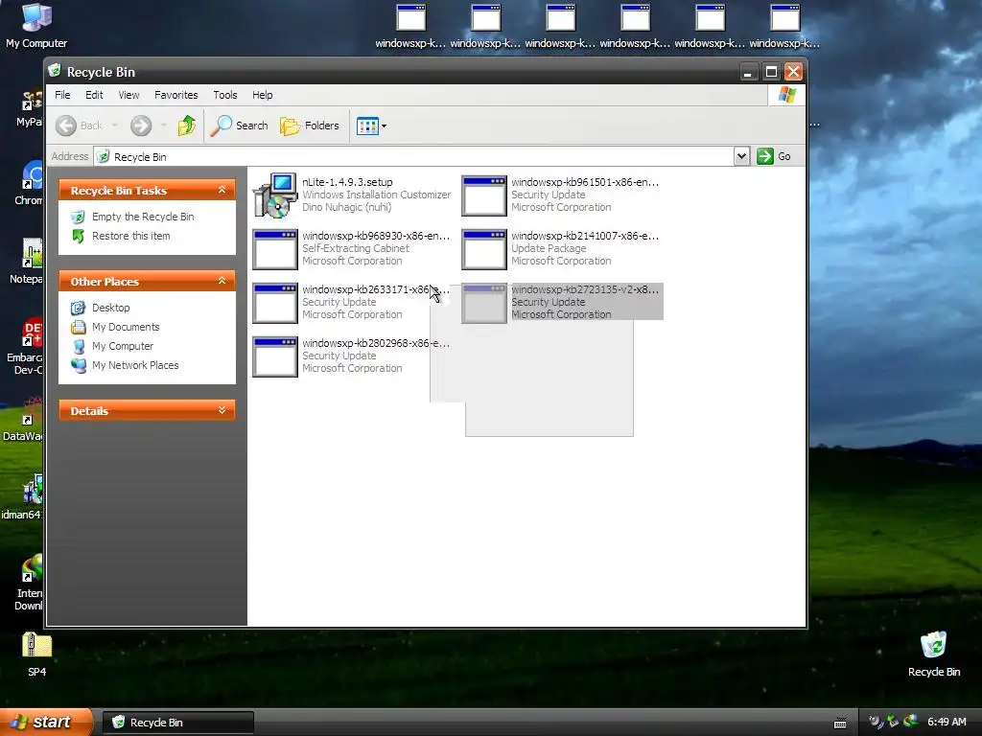The height and width of the screenshot is (736, 982).
Task: Expand the Address bar dropdown
Action: pos(741,156)
